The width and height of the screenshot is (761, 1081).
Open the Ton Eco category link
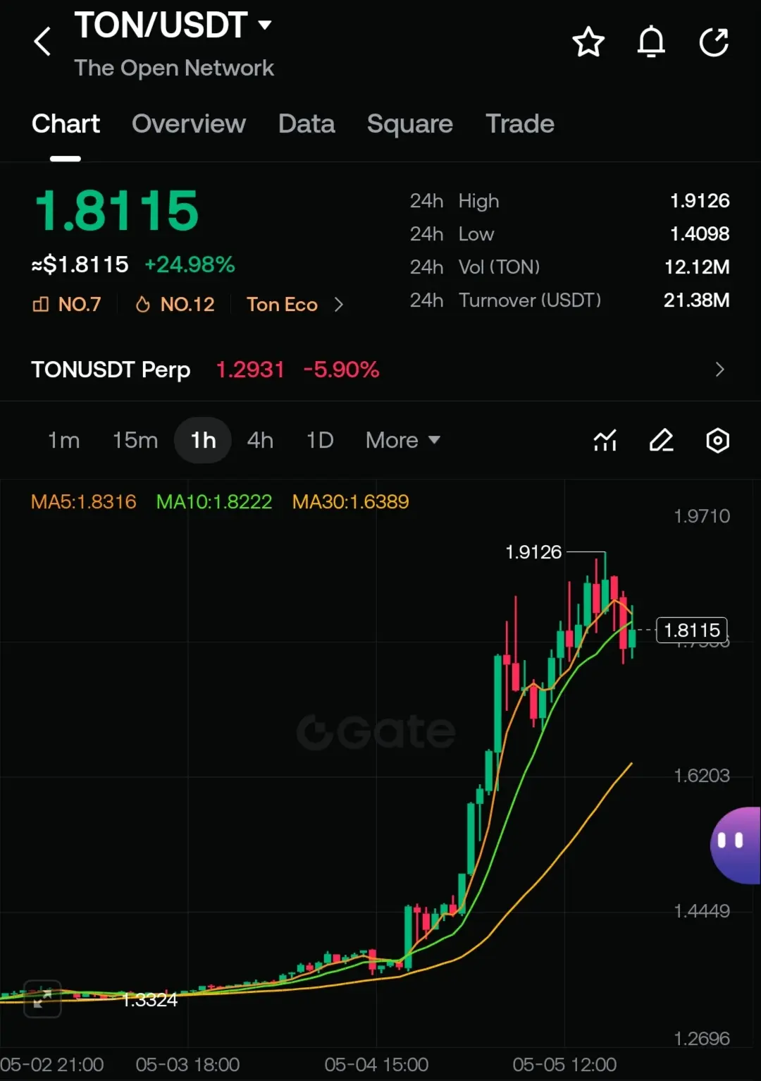[295, 305]
